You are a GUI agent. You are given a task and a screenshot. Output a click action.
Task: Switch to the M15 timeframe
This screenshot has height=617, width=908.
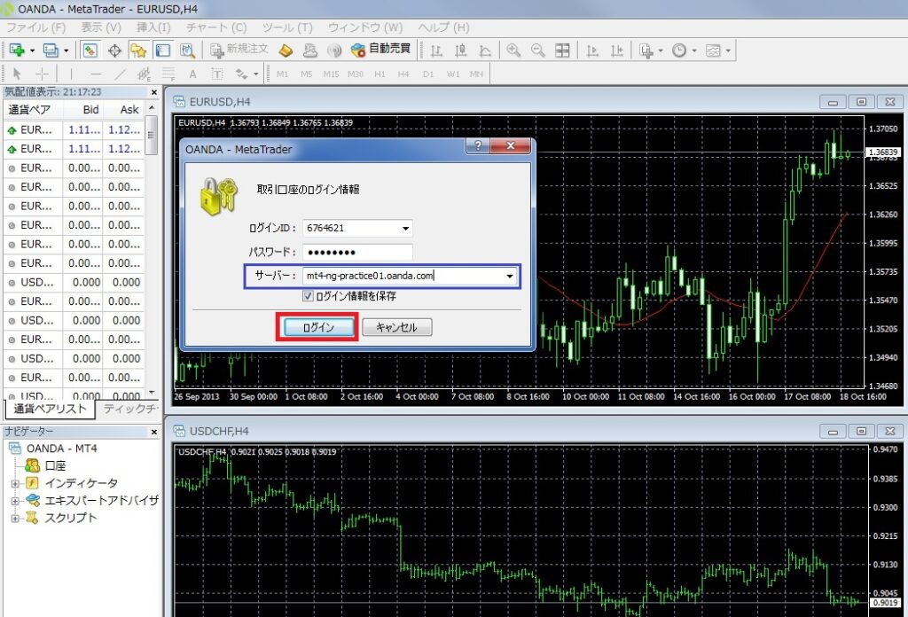click(x=332, y=74)
